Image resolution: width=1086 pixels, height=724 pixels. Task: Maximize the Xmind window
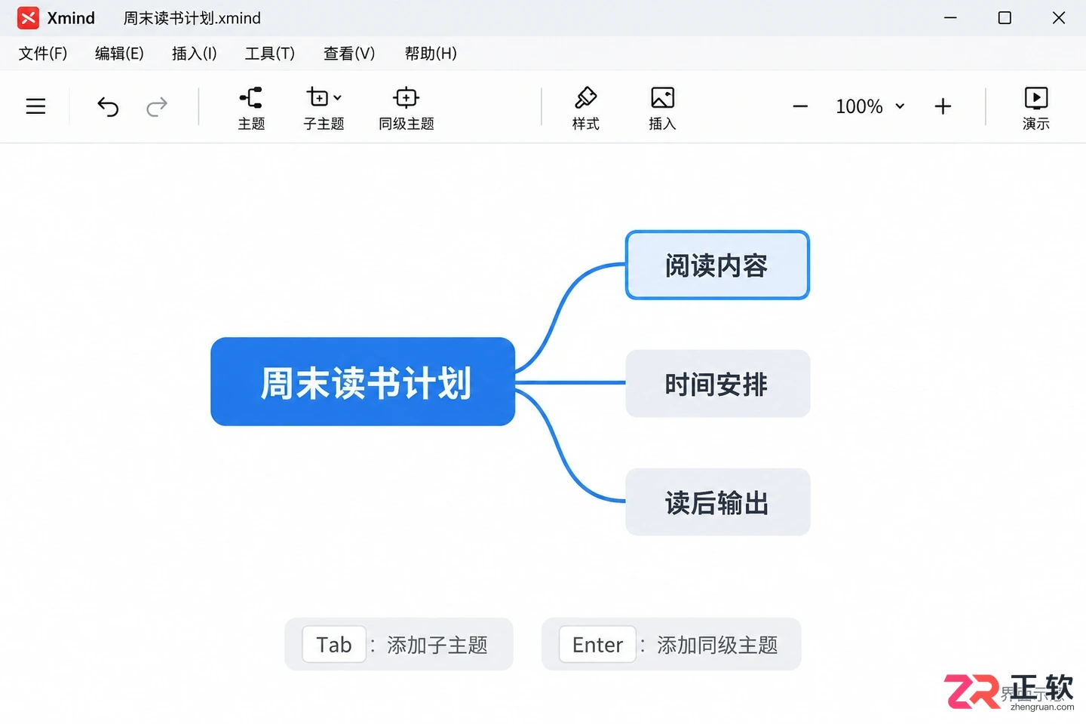[1005, 17]
